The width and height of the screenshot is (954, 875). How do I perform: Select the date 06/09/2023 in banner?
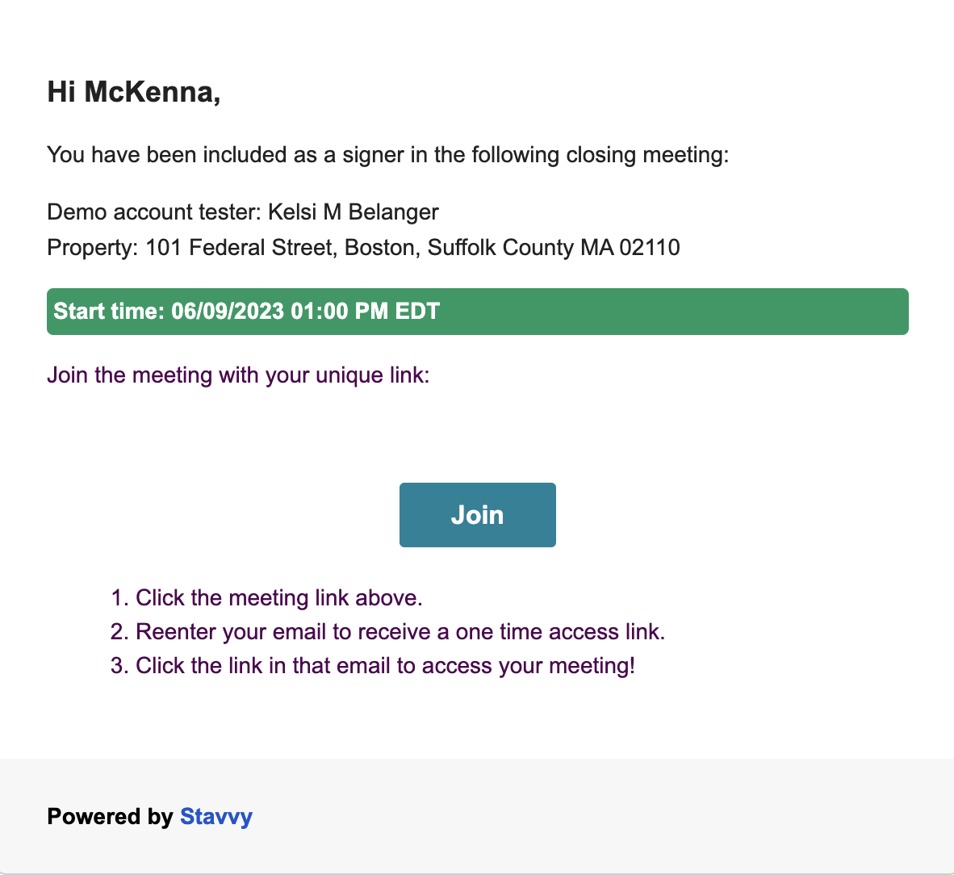[x=228, y=312]
